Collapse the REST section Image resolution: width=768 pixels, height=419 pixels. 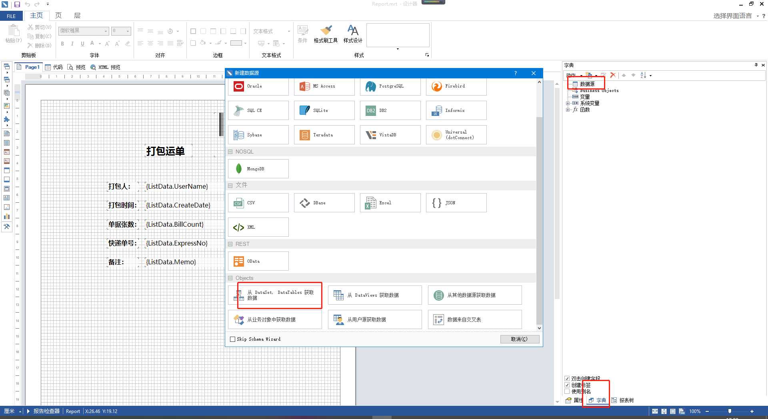(230, 244)
